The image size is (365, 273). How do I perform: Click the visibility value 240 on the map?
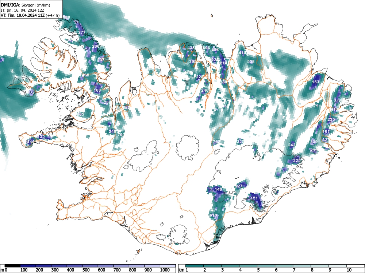coord(112,131)
